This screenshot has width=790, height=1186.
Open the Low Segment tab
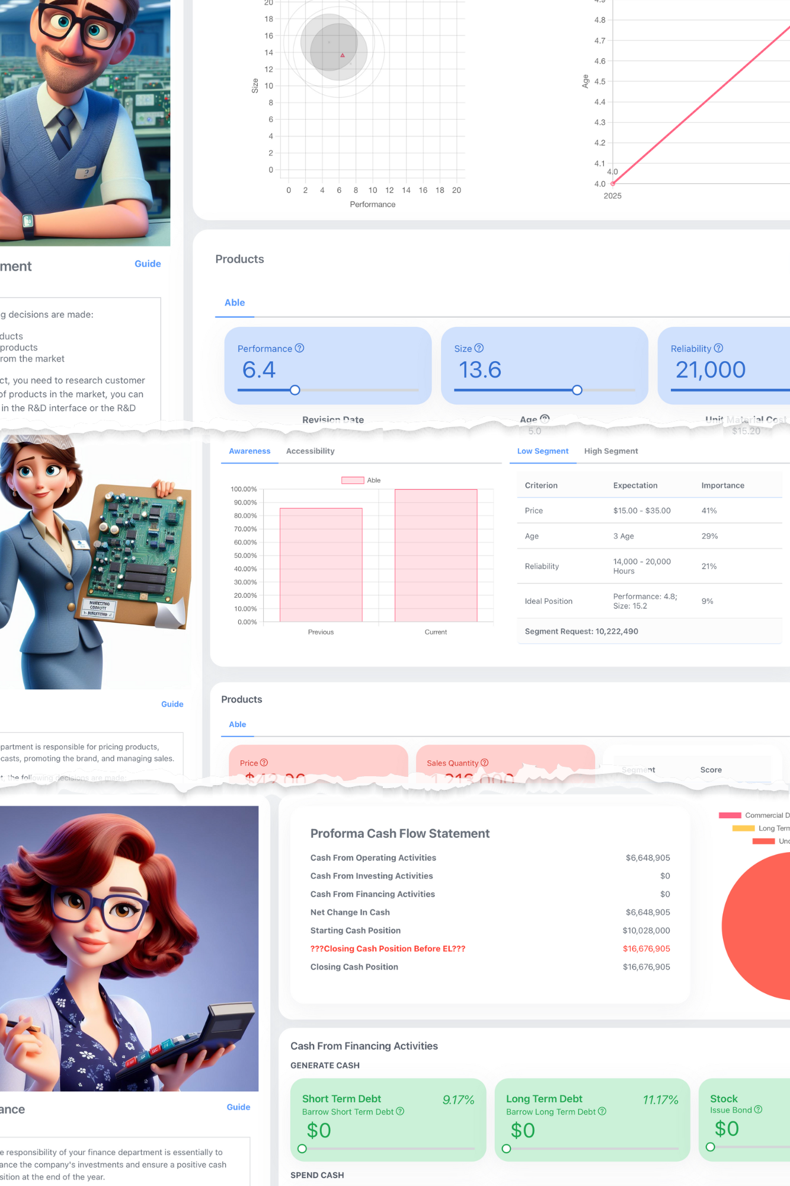point(542,451)
